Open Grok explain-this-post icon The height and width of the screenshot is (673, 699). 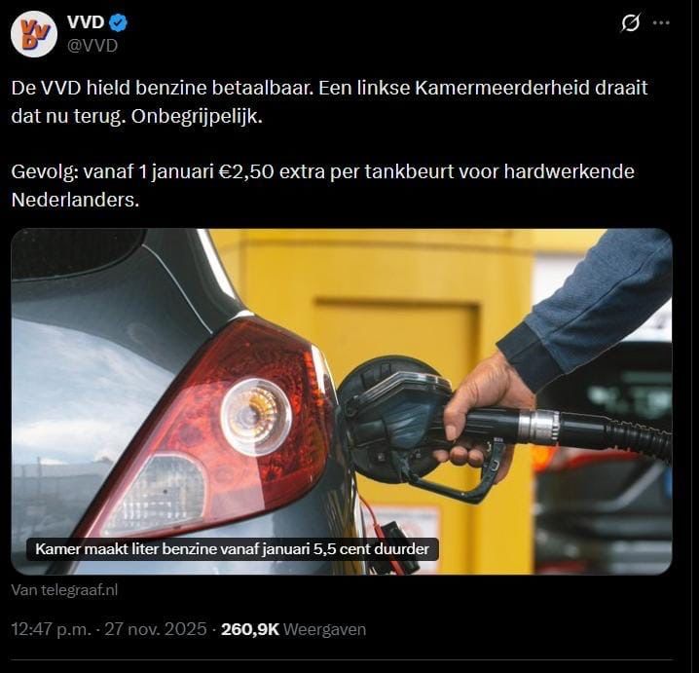coord(631,22)
